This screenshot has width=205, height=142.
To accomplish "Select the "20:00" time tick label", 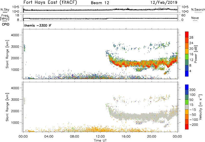I will [151, 137].
